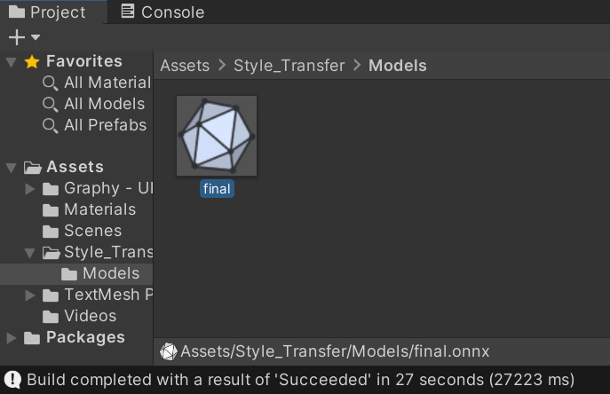Screen dimensions: 610x394
Task: Expand the Graphy folder
Action: [31, 188]
